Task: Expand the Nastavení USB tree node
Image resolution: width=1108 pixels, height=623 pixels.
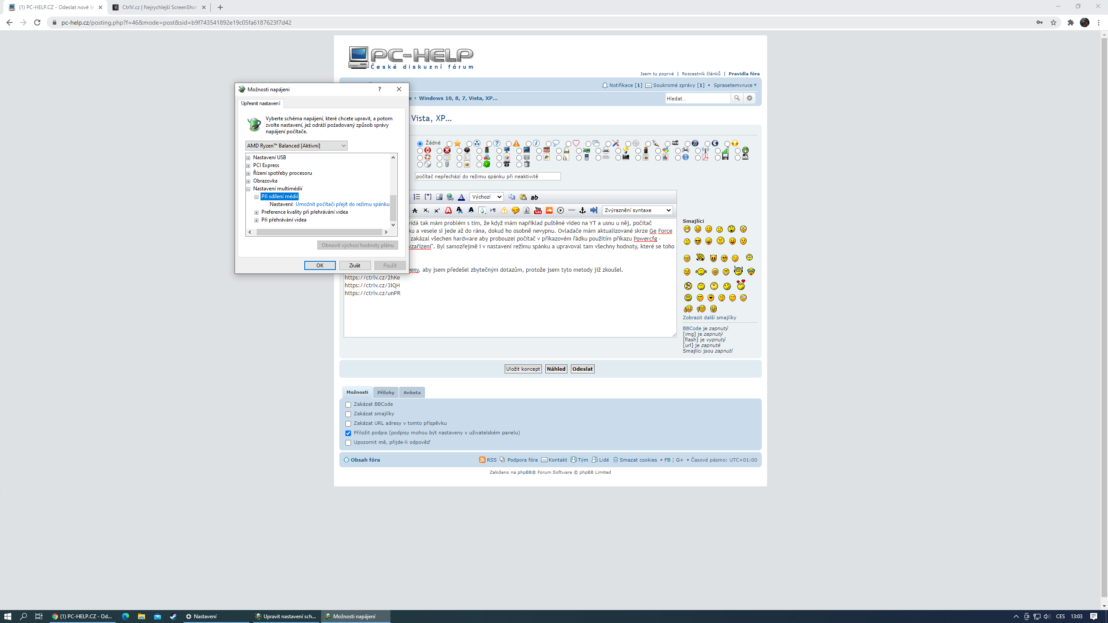Action: tap(248, 158)
